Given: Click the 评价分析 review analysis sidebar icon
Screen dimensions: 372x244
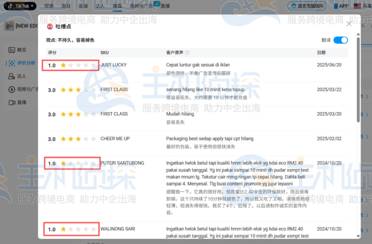Looking at the screenshot, I should (x=12, y=63).
